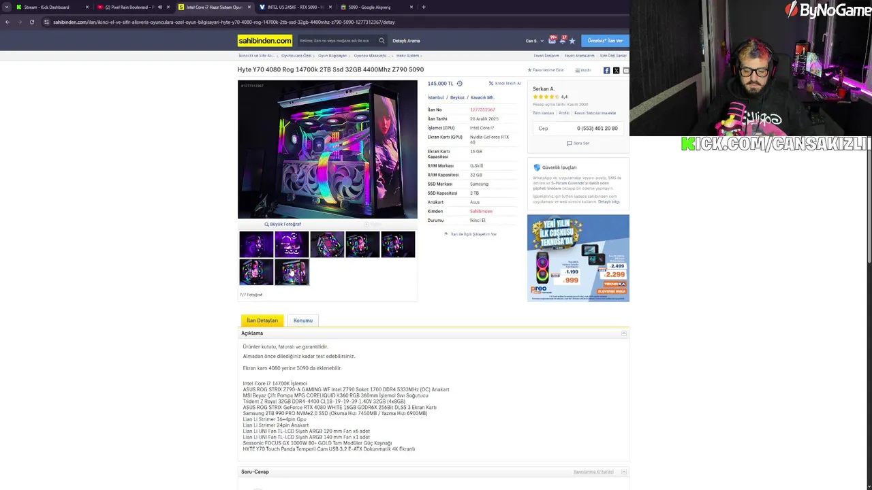Switch to İlan Detayları tab
This screenshot has height=490, width=872.
(x=262, y=321)
